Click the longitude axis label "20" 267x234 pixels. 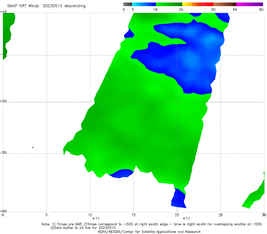pos(177,215)
